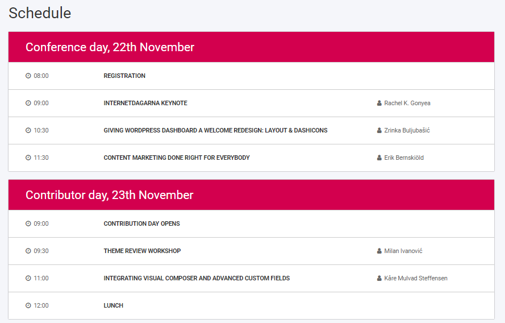The image size is (505, 323).
Task: Click the clock icon next to 10:30
Action: 28,130
